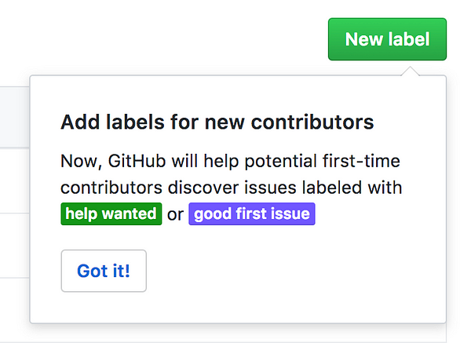Click the Add labels for new contributors heading
Screen dimensions: 471x343
[217, 122]
